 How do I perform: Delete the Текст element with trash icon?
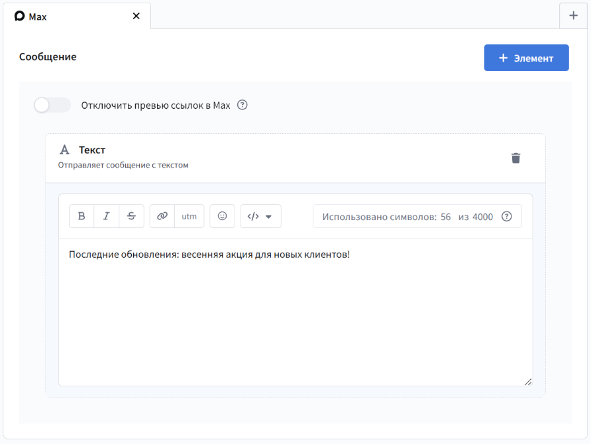(x=515, y=158)
